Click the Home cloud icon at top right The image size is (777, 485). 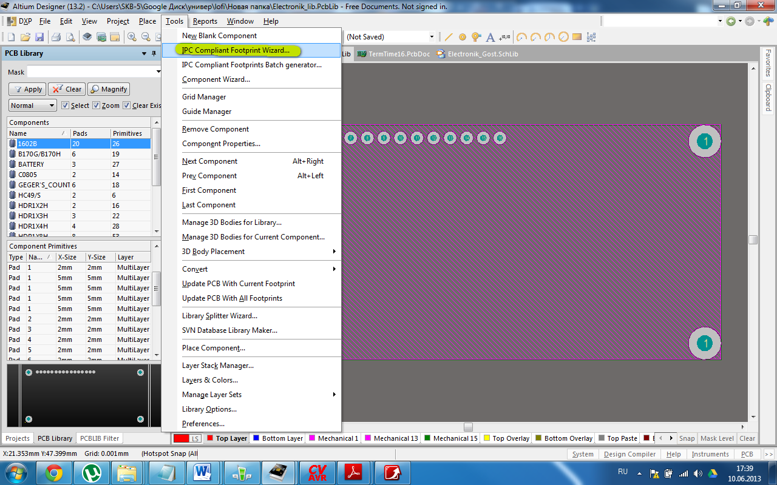[x=769, y=21]
